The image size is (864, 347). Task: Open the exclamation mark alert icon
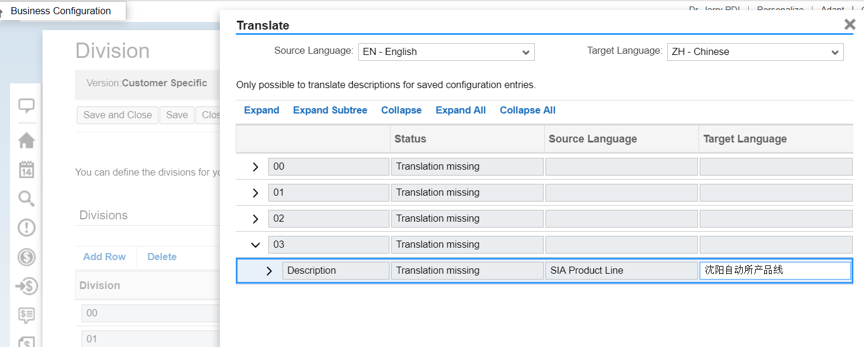[x=27, y=228]
